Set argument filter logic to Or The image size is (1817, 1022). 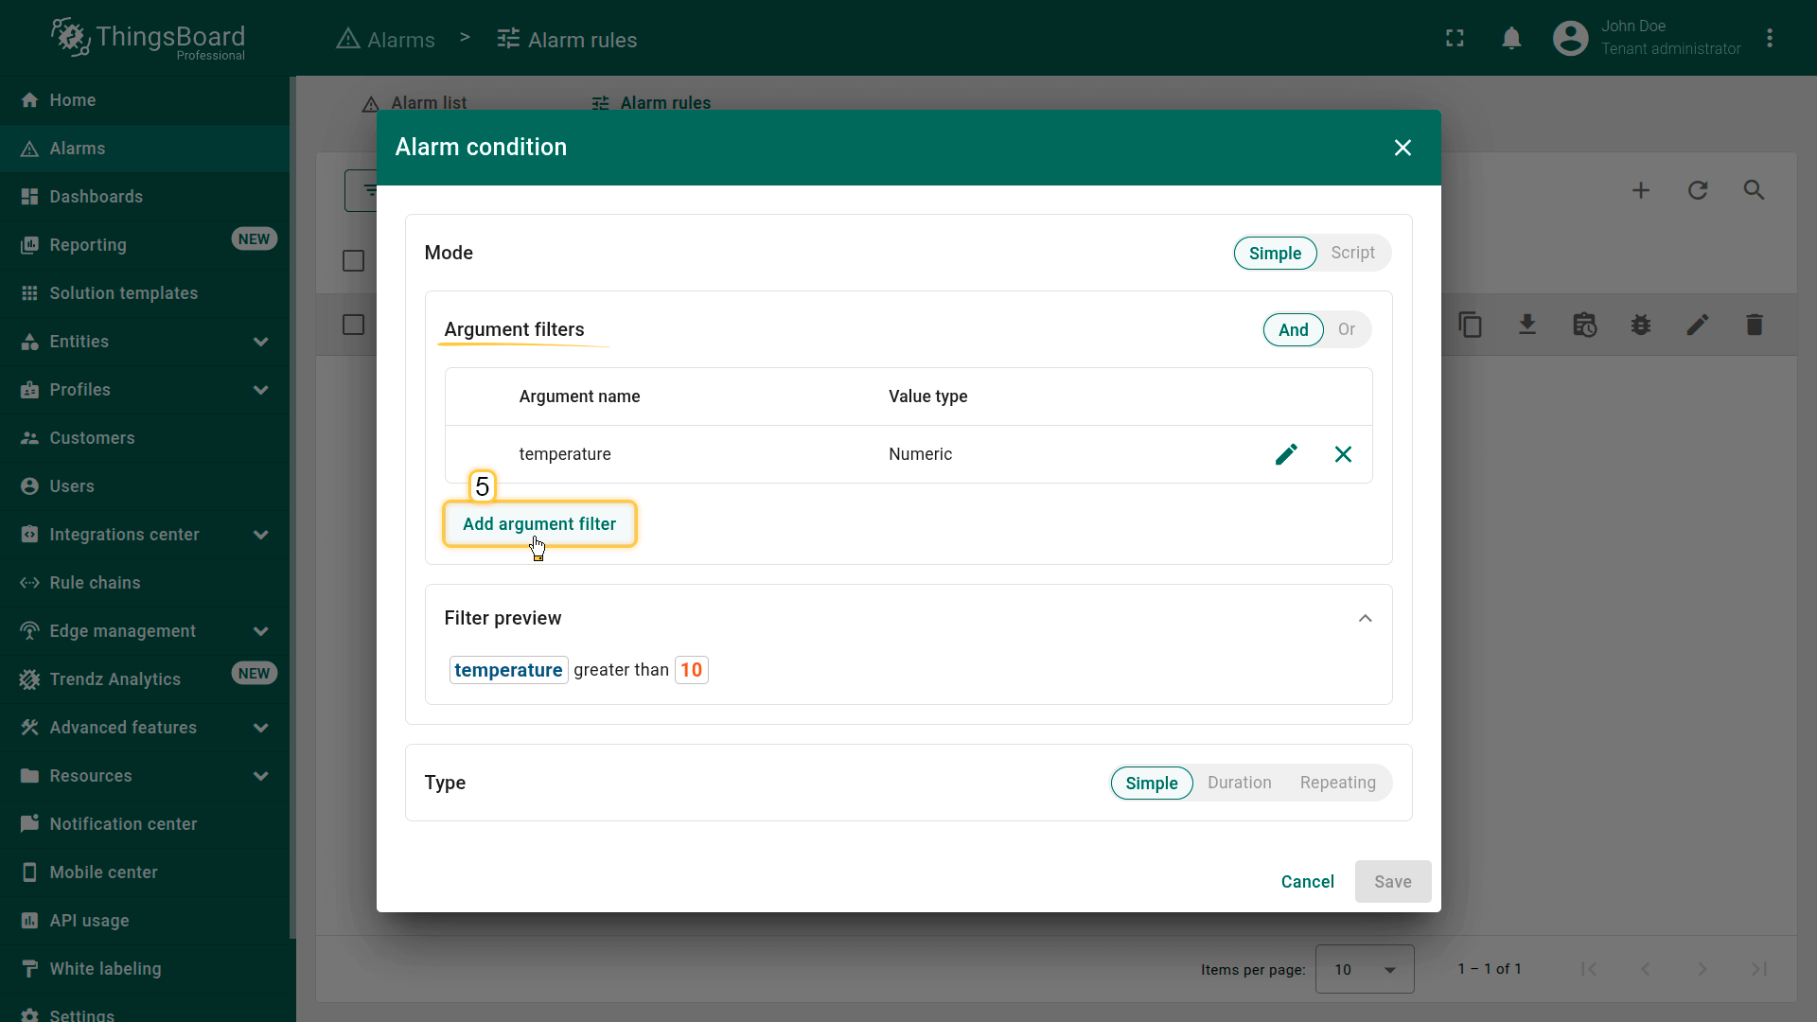(1346, 329)
